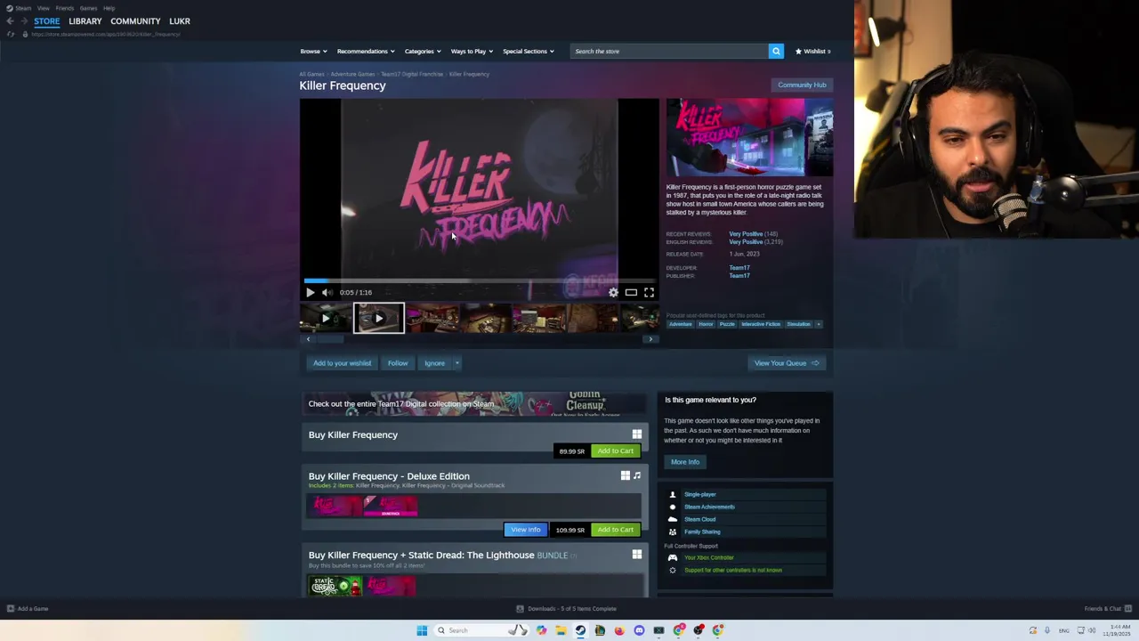Switch to the COMMUNITY tab

[135, 21]
